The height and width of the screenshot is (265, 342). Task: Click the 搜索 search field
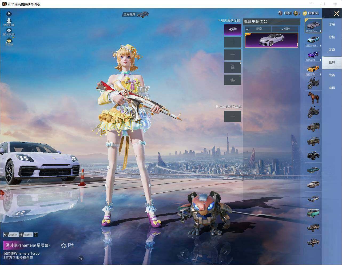[x=258, y=29]
